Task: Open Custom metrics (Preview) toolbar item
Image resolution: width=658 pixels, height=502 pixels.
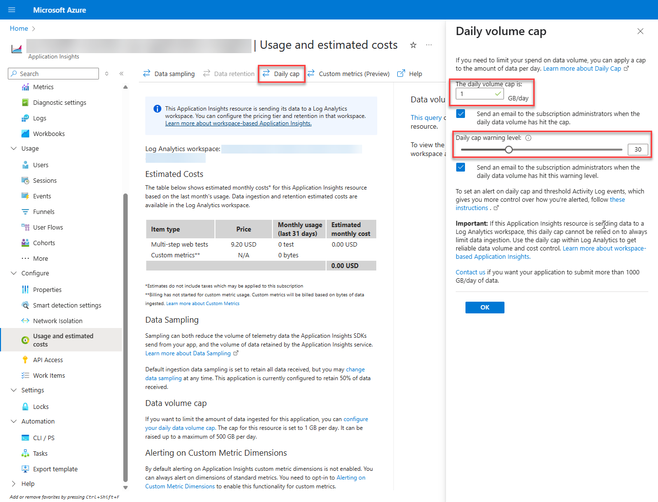Action: 348,74
